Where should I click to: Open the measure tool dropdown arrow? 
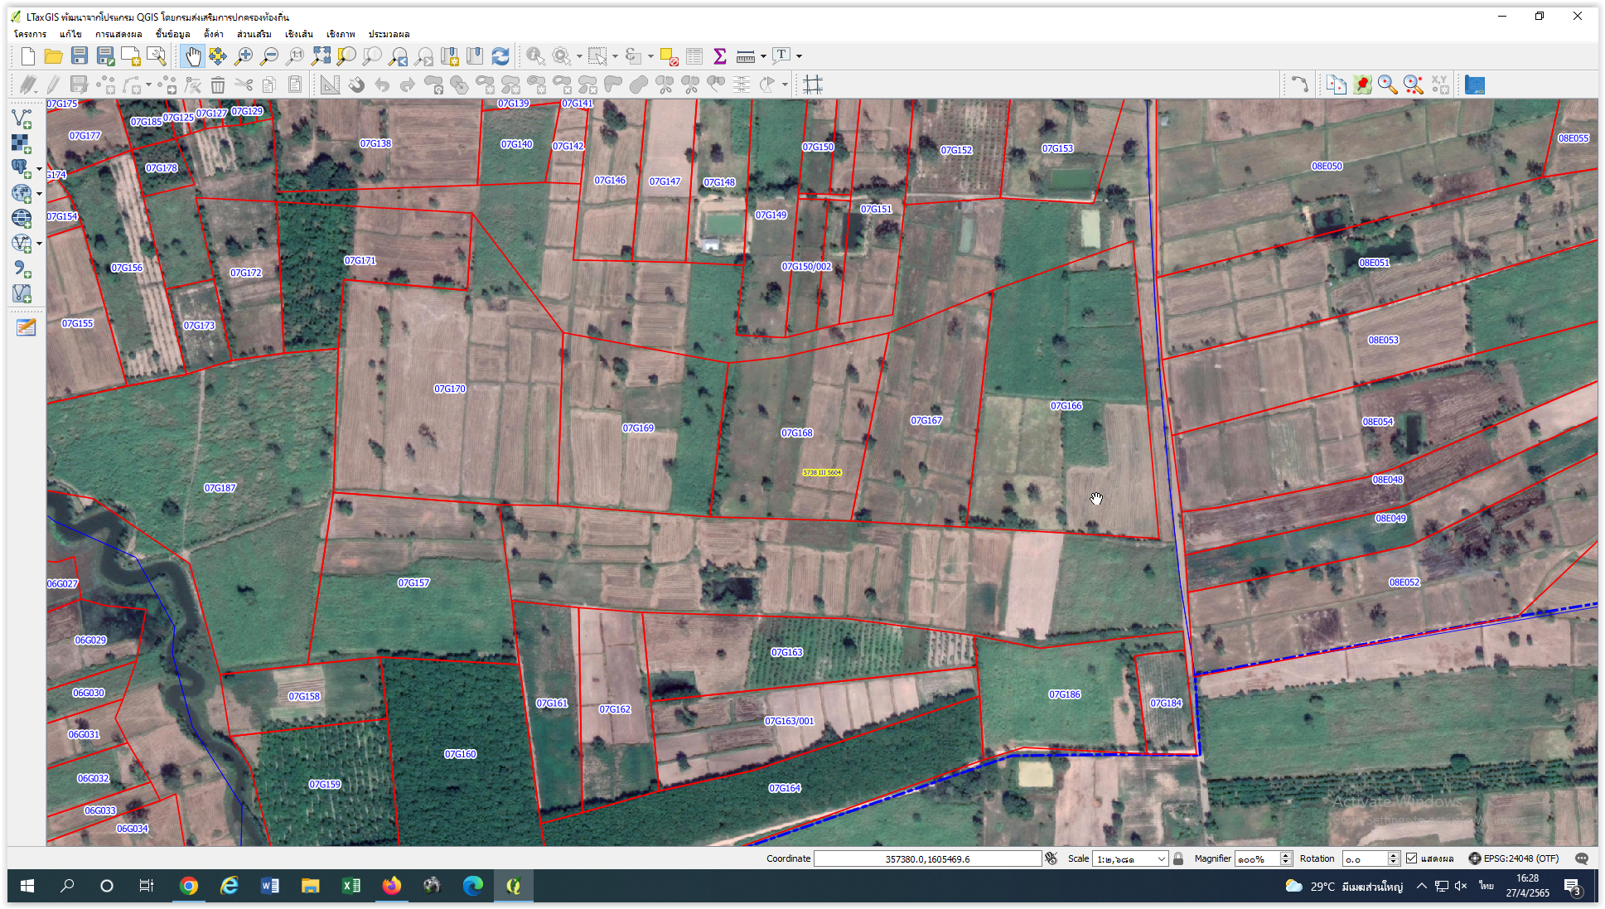763,56
